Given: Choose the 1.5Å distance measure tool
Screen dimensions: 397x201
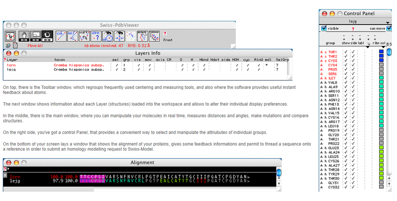Looking at the screenshot, I should pos(61,36).
